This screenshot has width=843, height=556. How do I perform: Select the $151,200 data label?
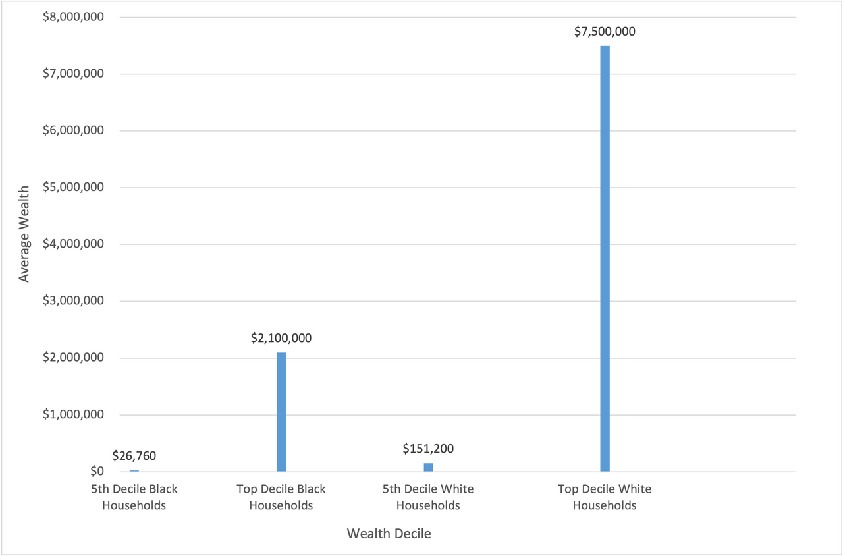point(428,449)
